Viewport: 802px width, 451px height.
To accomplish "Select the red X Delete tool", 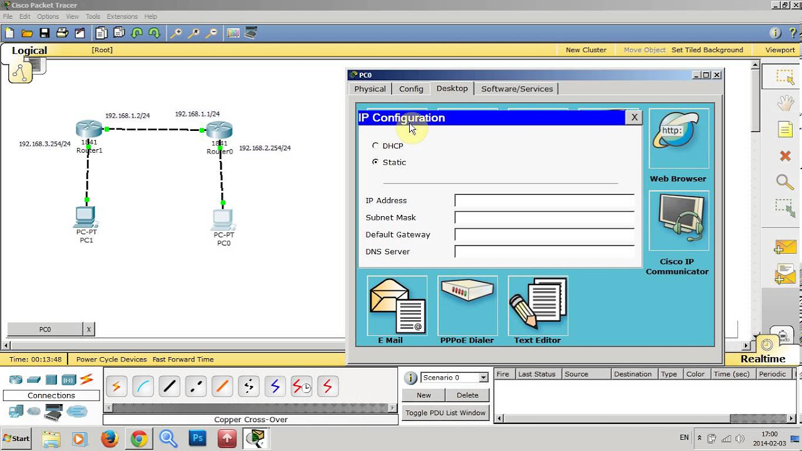I will pos(785,155).
